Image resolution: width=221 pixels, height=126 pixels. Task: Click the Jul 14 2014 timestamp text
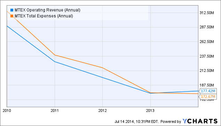coord(137,121)
